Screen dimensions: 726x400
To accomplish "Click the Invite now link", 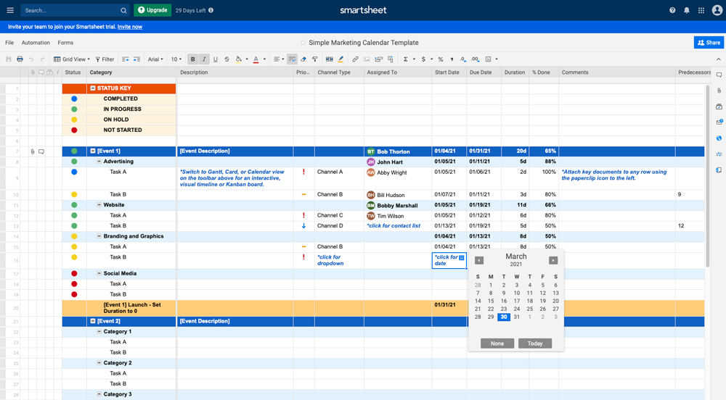I will click(130, 27).
